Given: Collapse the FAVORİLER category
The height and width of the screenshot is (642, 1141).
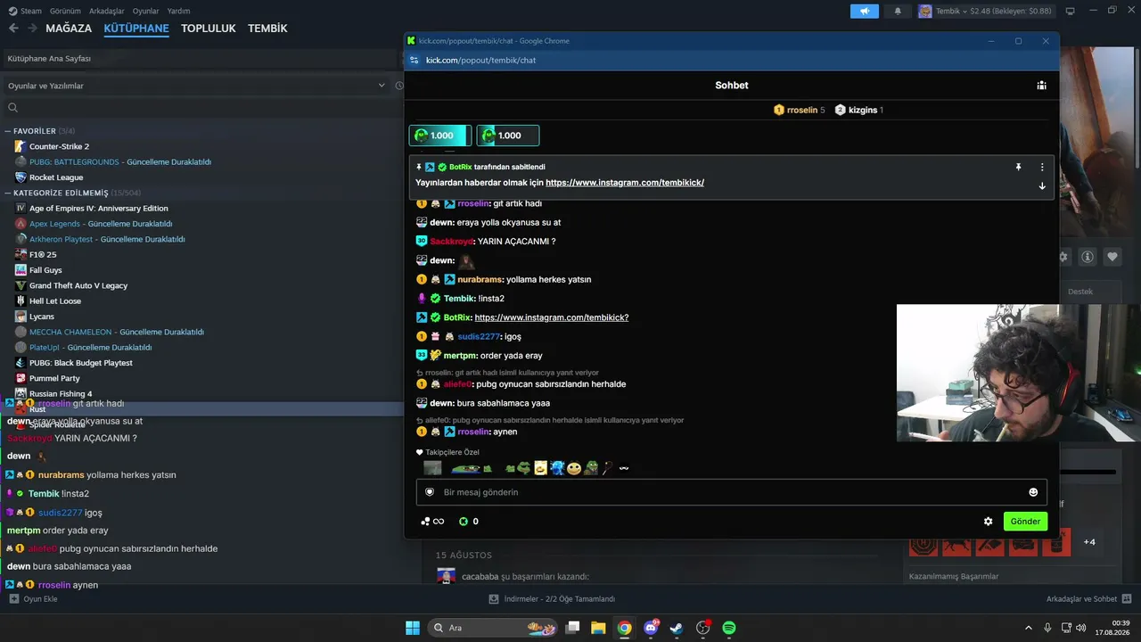Looking at the screenshot, I should (42, 131).
